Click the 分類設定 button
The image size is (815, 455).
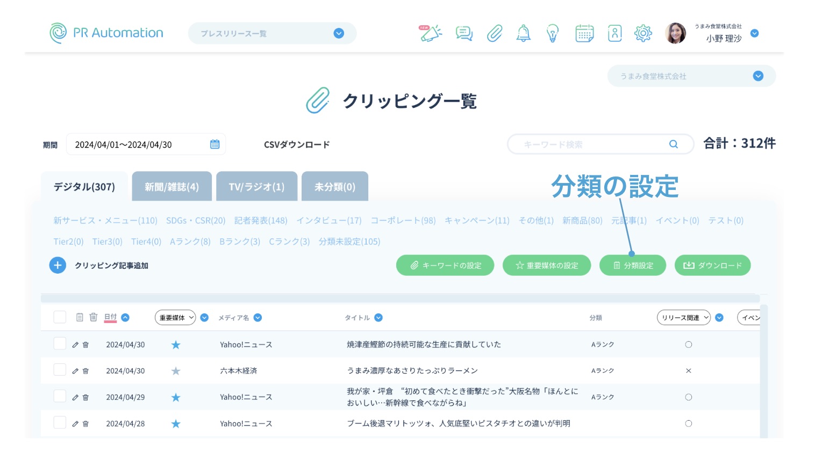pos(633,265)
